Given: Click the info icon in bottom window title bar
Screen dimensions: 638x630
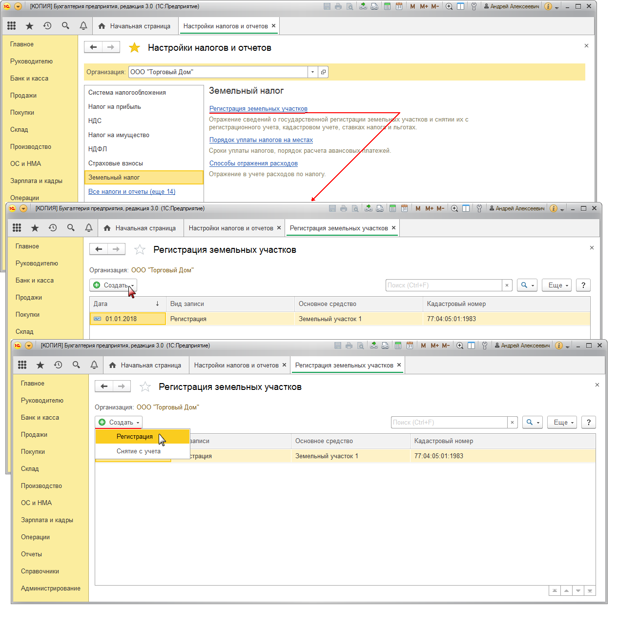Looking at the screenshot, I should click(559, 345).
